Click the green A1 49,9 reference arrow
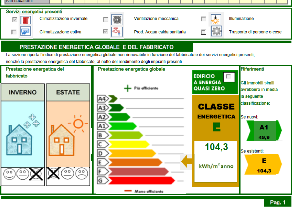 click(x=264, y=131)
